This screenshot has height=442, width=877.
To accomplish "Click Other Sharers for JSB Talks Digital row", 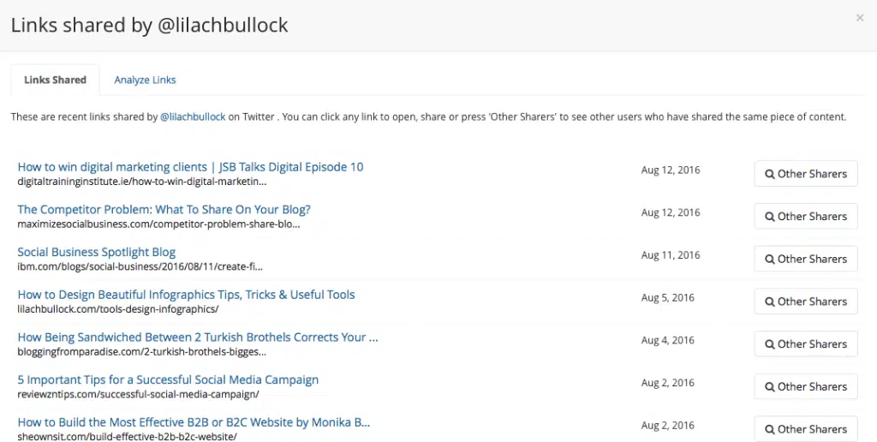I will click(806, 174).
